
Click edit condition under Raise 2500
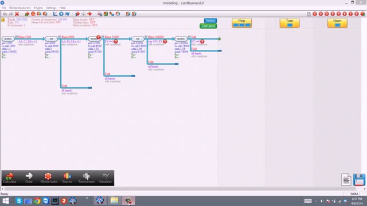[x=26, y=45]
